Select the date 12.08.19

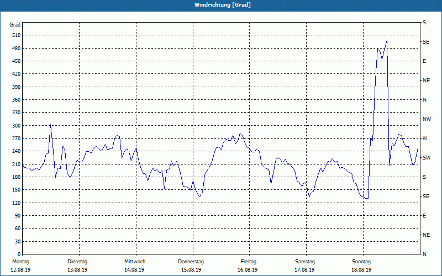[20, 270]
